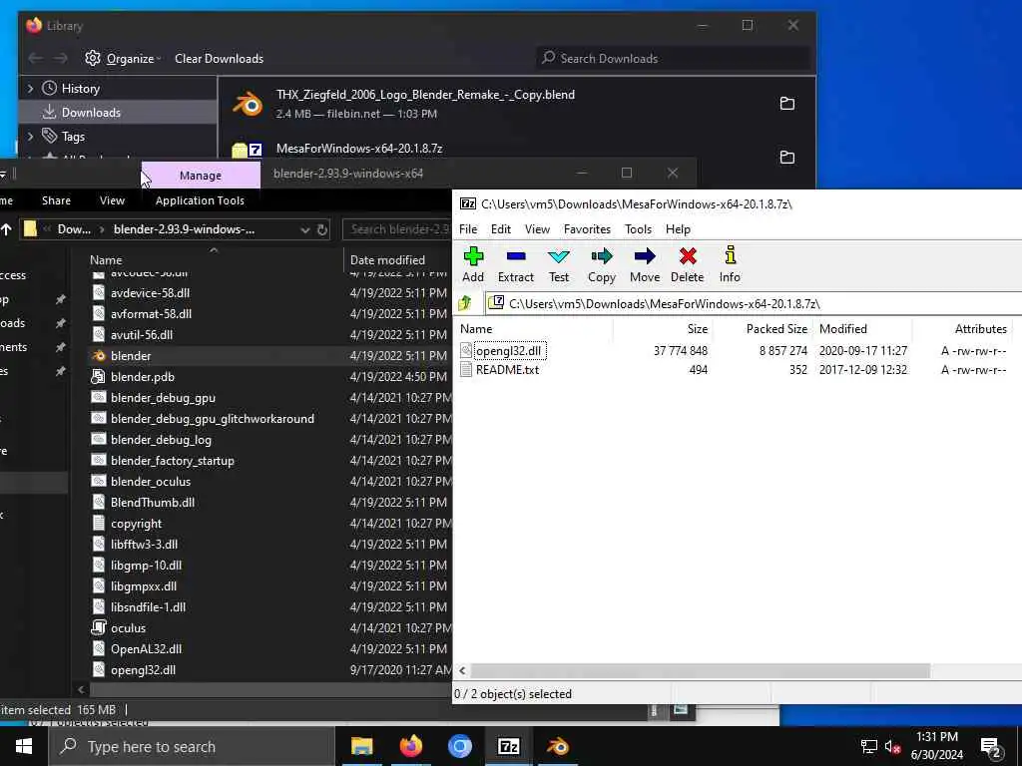1022x766 pixels.
Task: Click the muted volume tray icon
Action: pos(893,747)
